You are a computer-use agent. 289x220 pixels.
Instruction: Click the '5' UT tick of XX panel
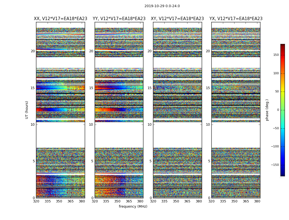click(34, 161)
